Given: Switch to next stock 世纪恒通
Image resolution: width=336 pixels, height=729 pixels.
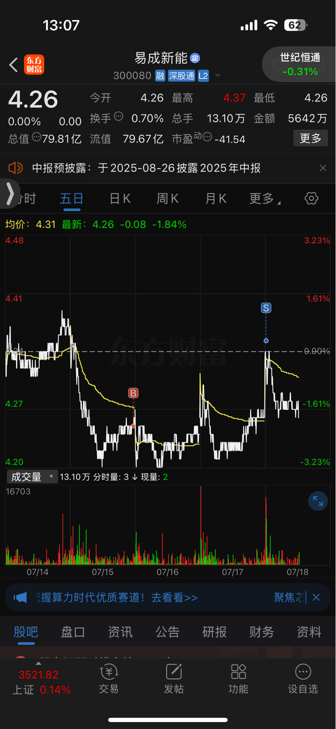Looking at the screenshot, I should [300, 64].
